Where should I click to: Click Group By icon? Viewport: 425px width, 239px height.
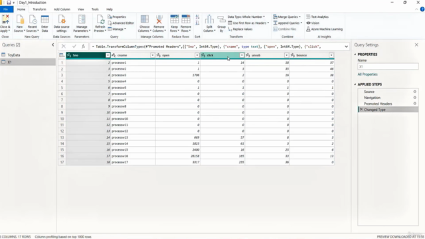221,20
